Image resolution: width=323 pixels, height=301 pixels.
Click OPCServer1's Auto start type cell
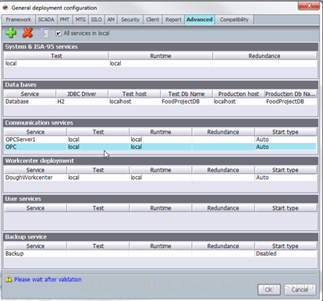[286, 140]
